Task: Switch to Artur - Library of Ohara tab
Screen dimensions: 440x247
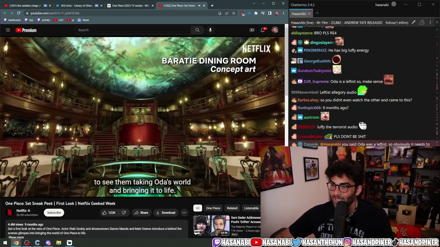Action: (x=79, y=5)
